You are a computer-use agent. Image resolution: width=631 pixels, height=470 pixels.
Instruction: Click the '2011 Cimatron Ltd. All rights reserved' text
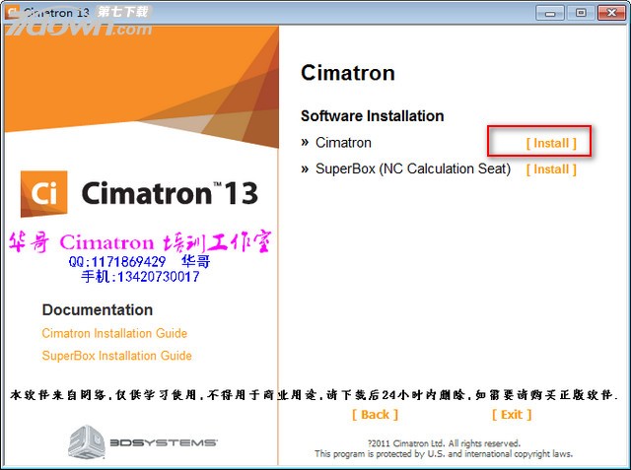point(444,443)
